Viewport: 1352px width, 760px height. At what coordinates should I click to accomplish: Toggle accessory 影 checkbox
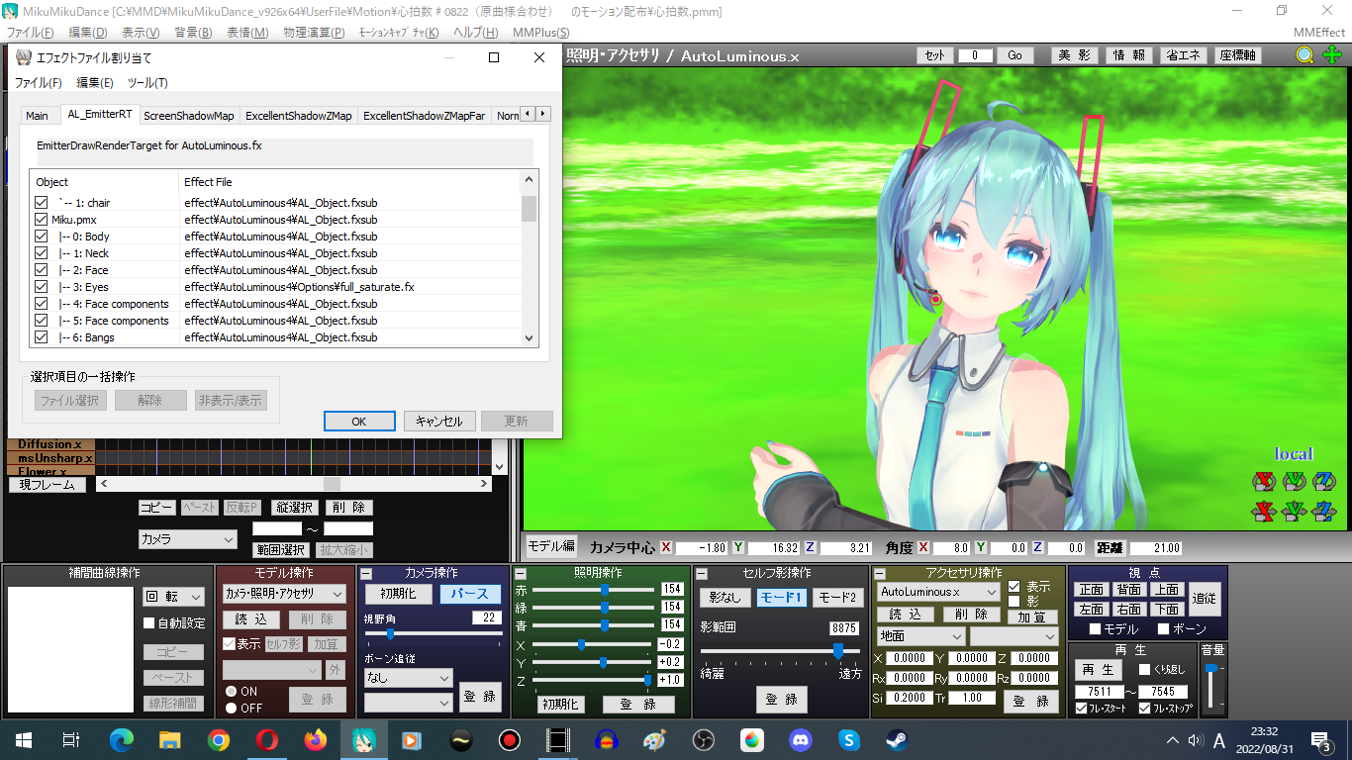click(1014, 601)
